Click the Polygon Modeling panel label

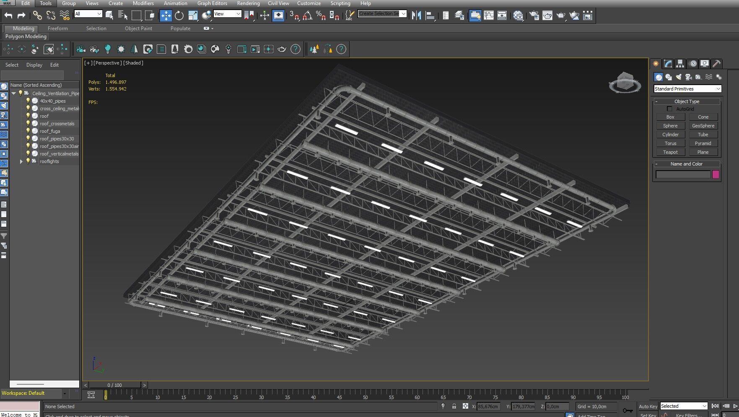pos(26,36)
